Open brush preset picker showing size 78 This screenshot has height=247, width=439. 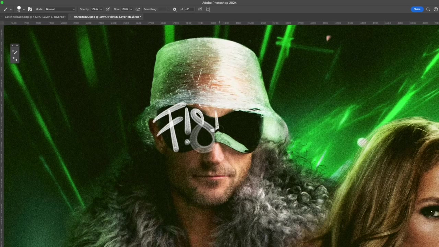pos(19,9)
